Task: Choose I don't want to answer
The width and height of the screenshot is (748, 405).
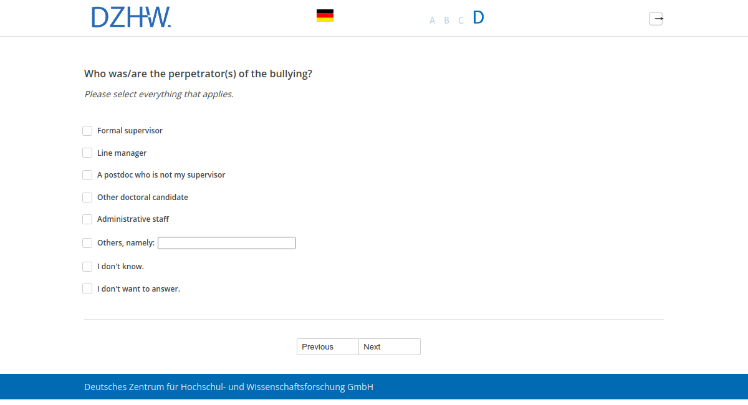Action: (87, 289)
